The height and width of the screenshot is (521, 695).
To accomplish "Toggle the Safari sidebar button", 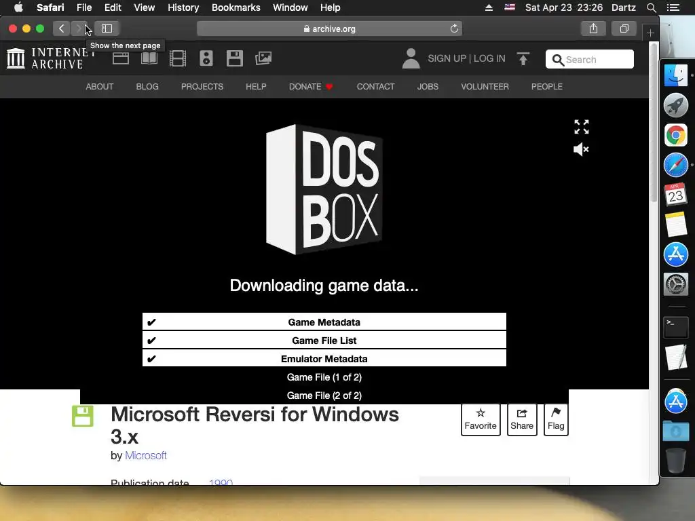I will coord(107,28).
